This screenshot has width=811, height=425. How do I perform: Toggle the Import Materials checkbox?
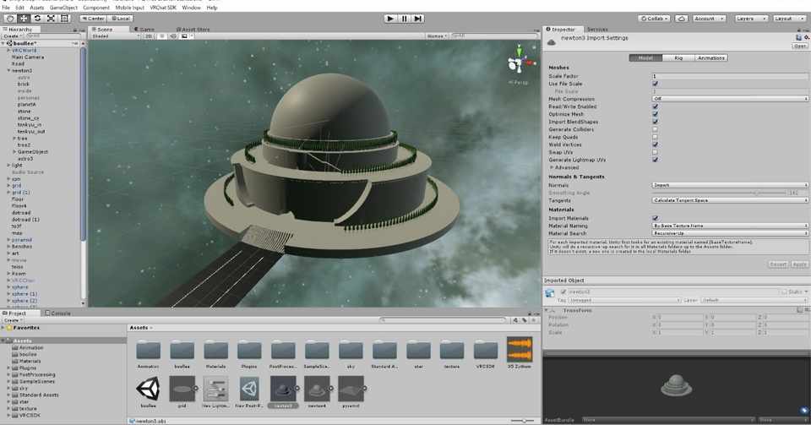(x=656, y=218)
